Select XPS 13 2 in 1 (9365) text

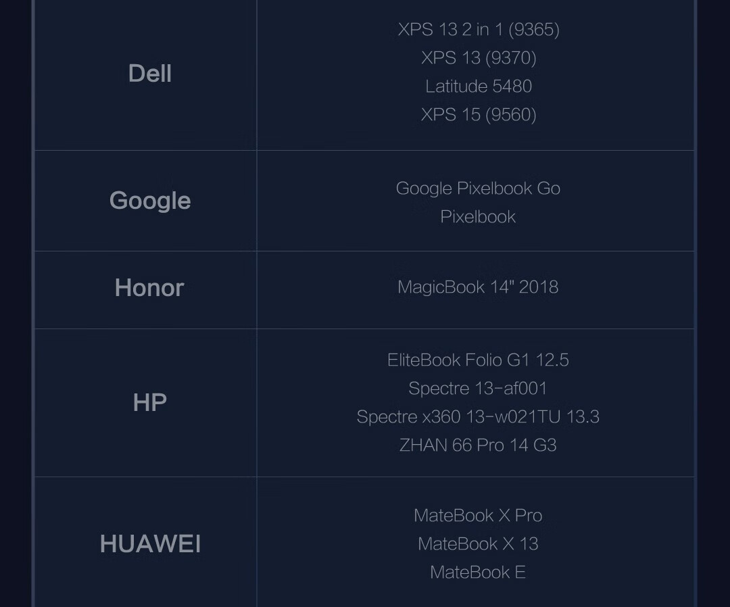[x=479, y=29]
